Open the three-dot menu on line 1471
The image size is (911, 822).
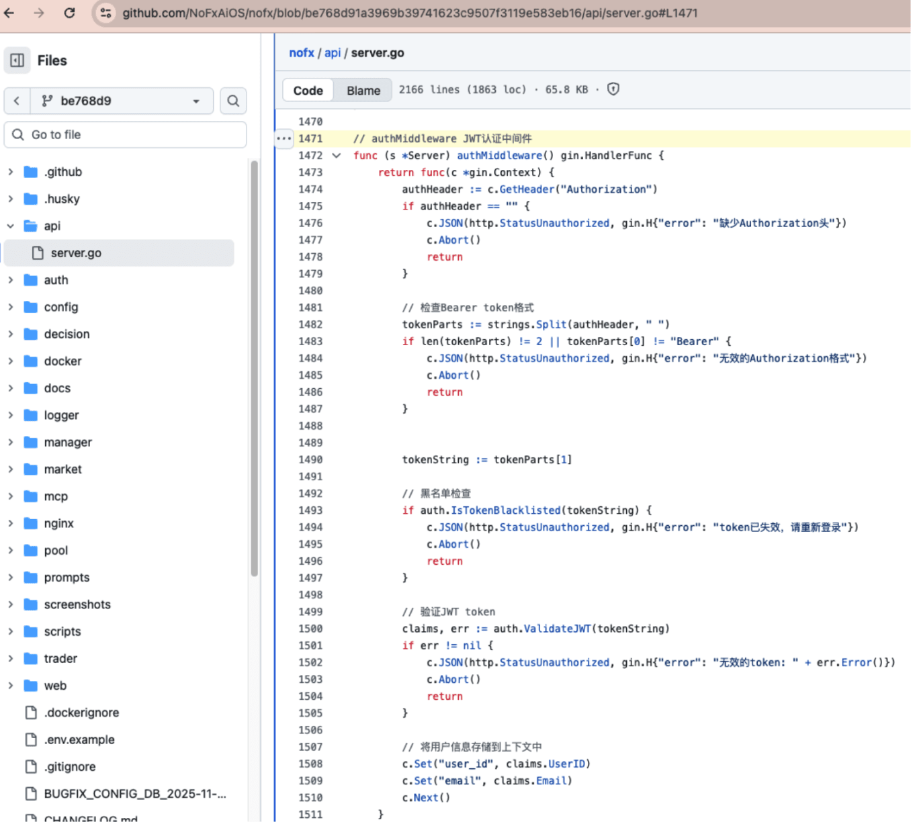pos(284,138)
